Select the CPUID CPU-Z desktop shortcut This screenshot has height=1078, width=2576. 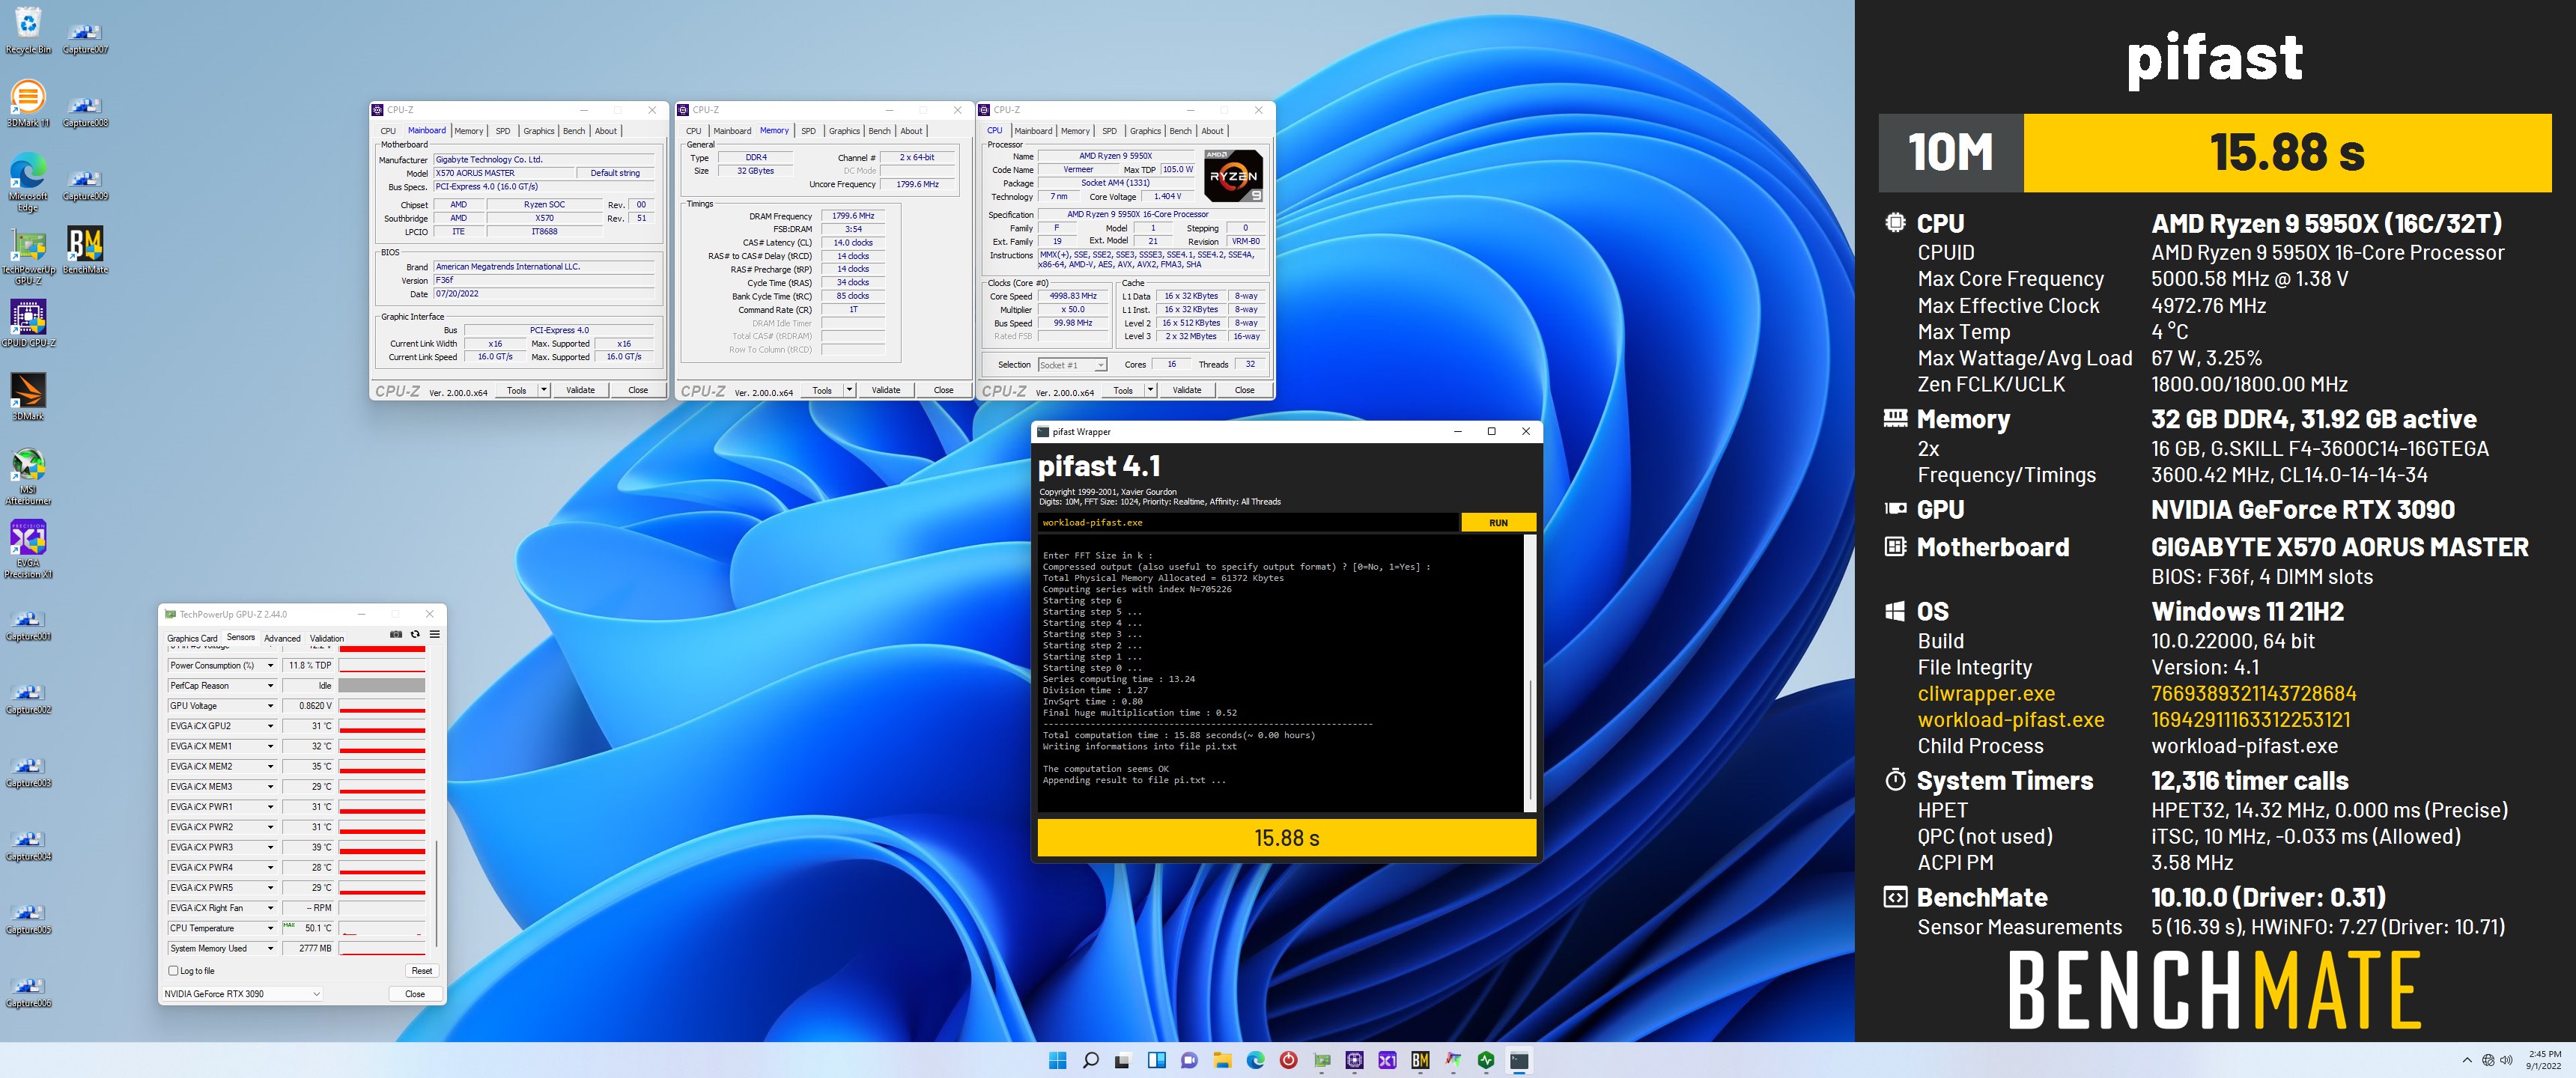pos(28,324)
